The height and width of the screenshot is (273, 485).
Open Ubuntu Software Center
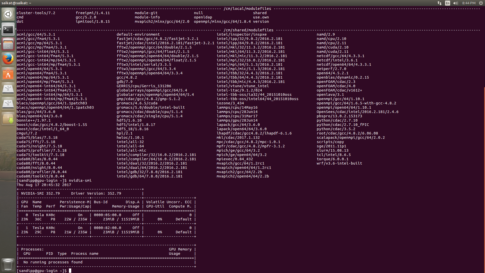[x=8, y=74]
